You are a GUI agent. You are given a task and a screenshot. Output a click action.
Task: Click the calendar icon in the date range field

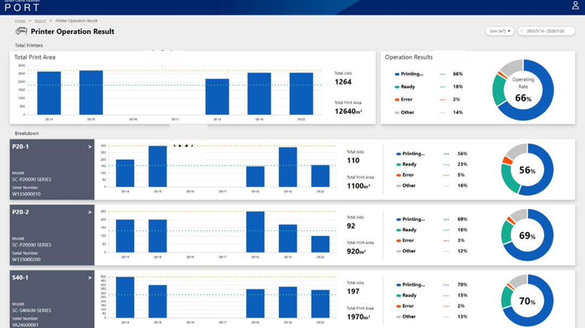pos(523,31)
